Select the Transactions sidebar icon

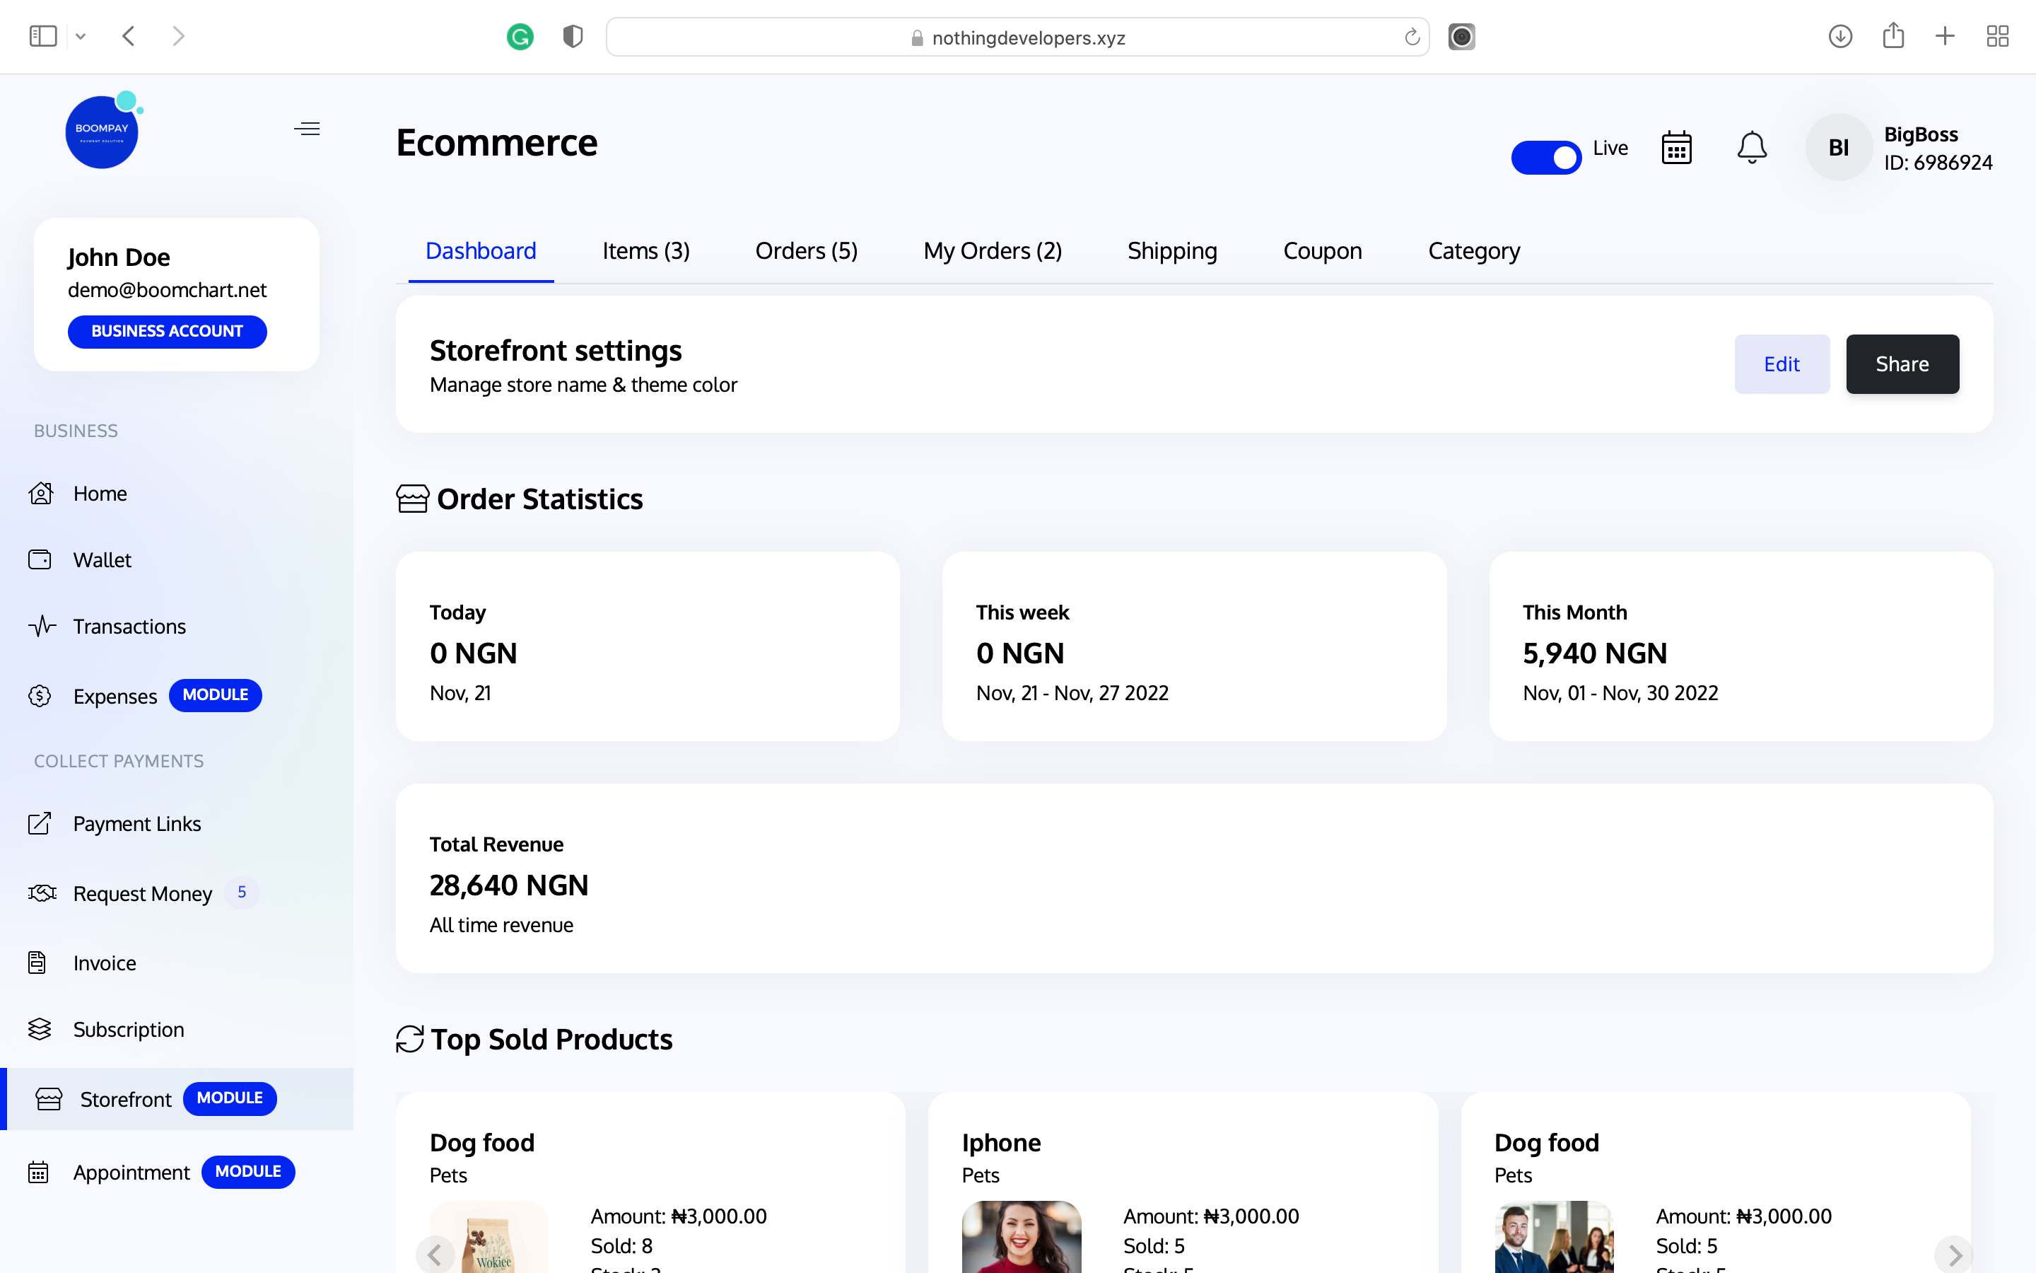[40, 626]
